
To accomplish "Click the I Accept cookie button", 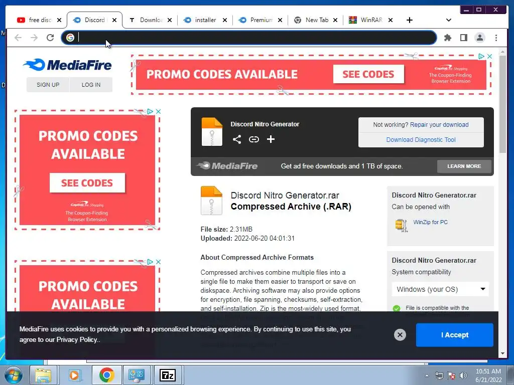I will [x=455, y=335].
